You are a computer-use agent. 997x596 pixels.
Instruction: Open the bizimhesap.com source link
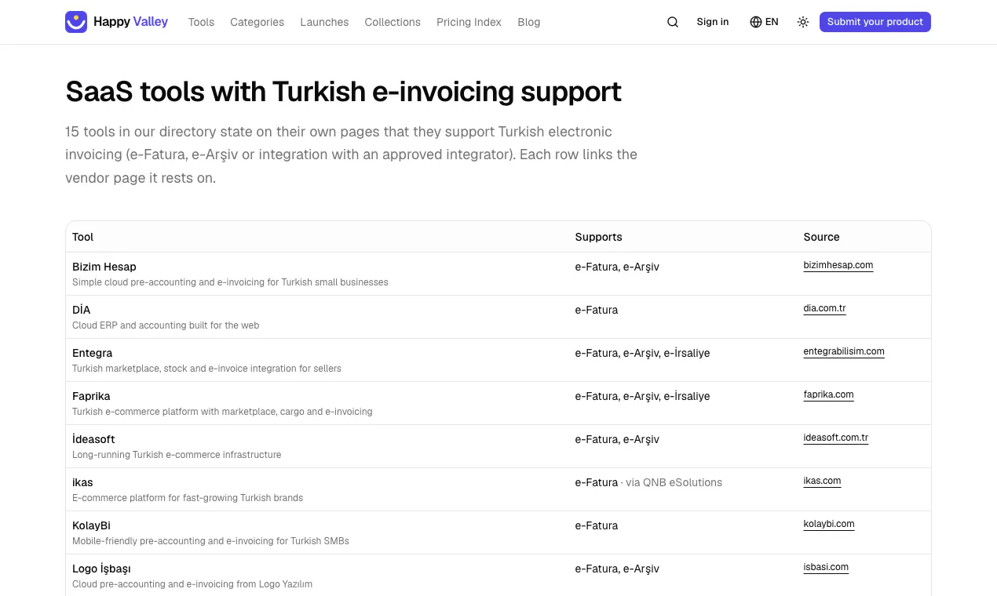pos(838,265)
